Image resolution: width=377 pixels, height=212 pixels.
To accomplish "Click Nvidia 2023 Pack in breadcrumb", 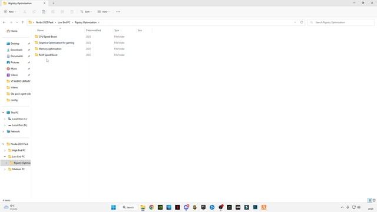I will 45,22.
